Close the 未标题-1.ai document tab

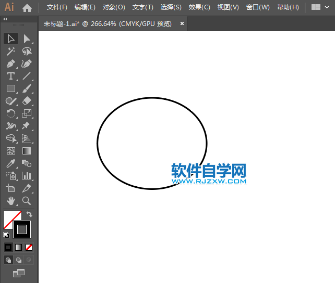(x=182, y=23)
